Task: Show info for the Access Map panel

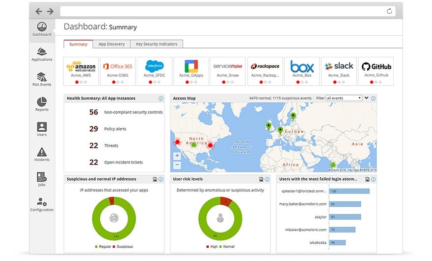Action: click(x=373, y=98)
